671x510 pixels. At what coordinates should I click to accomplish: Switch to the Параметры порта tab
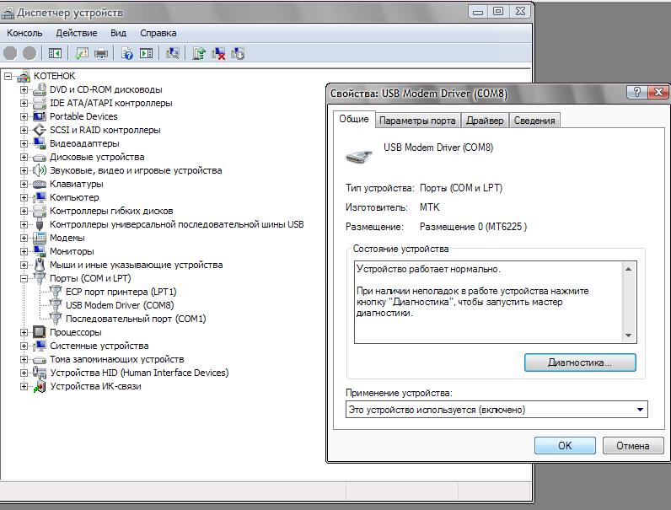(x=417, y=121)
